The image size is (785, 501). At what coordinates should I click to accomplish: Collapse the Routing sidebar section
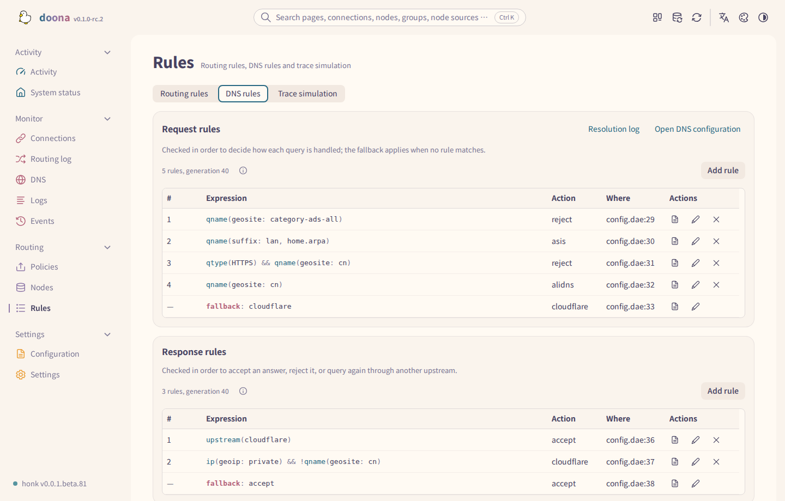[107, 247]
